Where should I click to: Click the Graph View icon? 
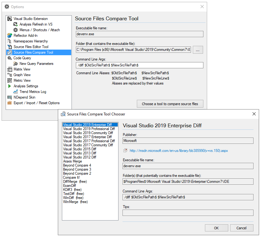click(10, 75)
